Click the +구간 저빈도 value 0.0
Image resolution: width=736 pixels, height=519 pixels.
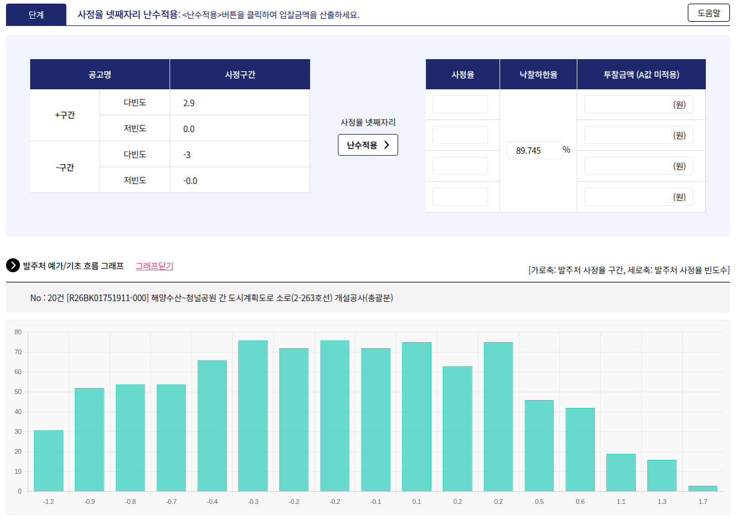coord(189,129)
